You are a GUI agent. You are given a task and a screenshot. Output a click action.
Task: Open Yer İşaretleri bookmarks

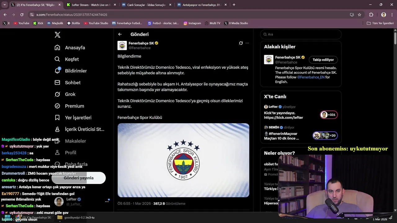(73, 118)
